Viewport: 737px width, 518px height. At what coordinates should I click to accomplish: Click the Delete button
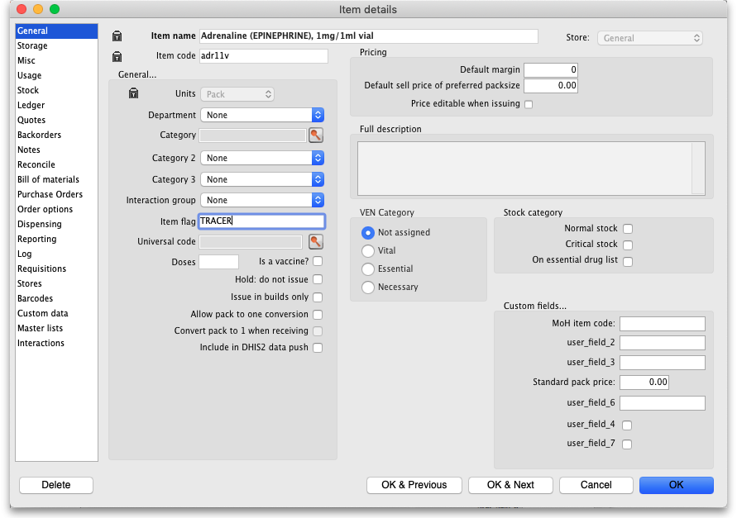click(56, 485)
